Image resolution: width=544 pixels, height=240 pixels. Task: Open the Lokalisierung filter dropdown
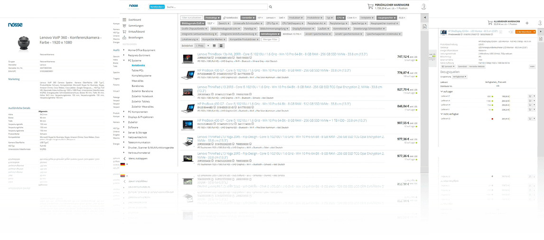coord(190,40)
